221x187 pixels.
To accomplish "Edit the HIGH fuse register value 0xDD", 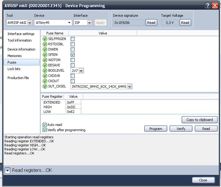I will click(73, 107).
